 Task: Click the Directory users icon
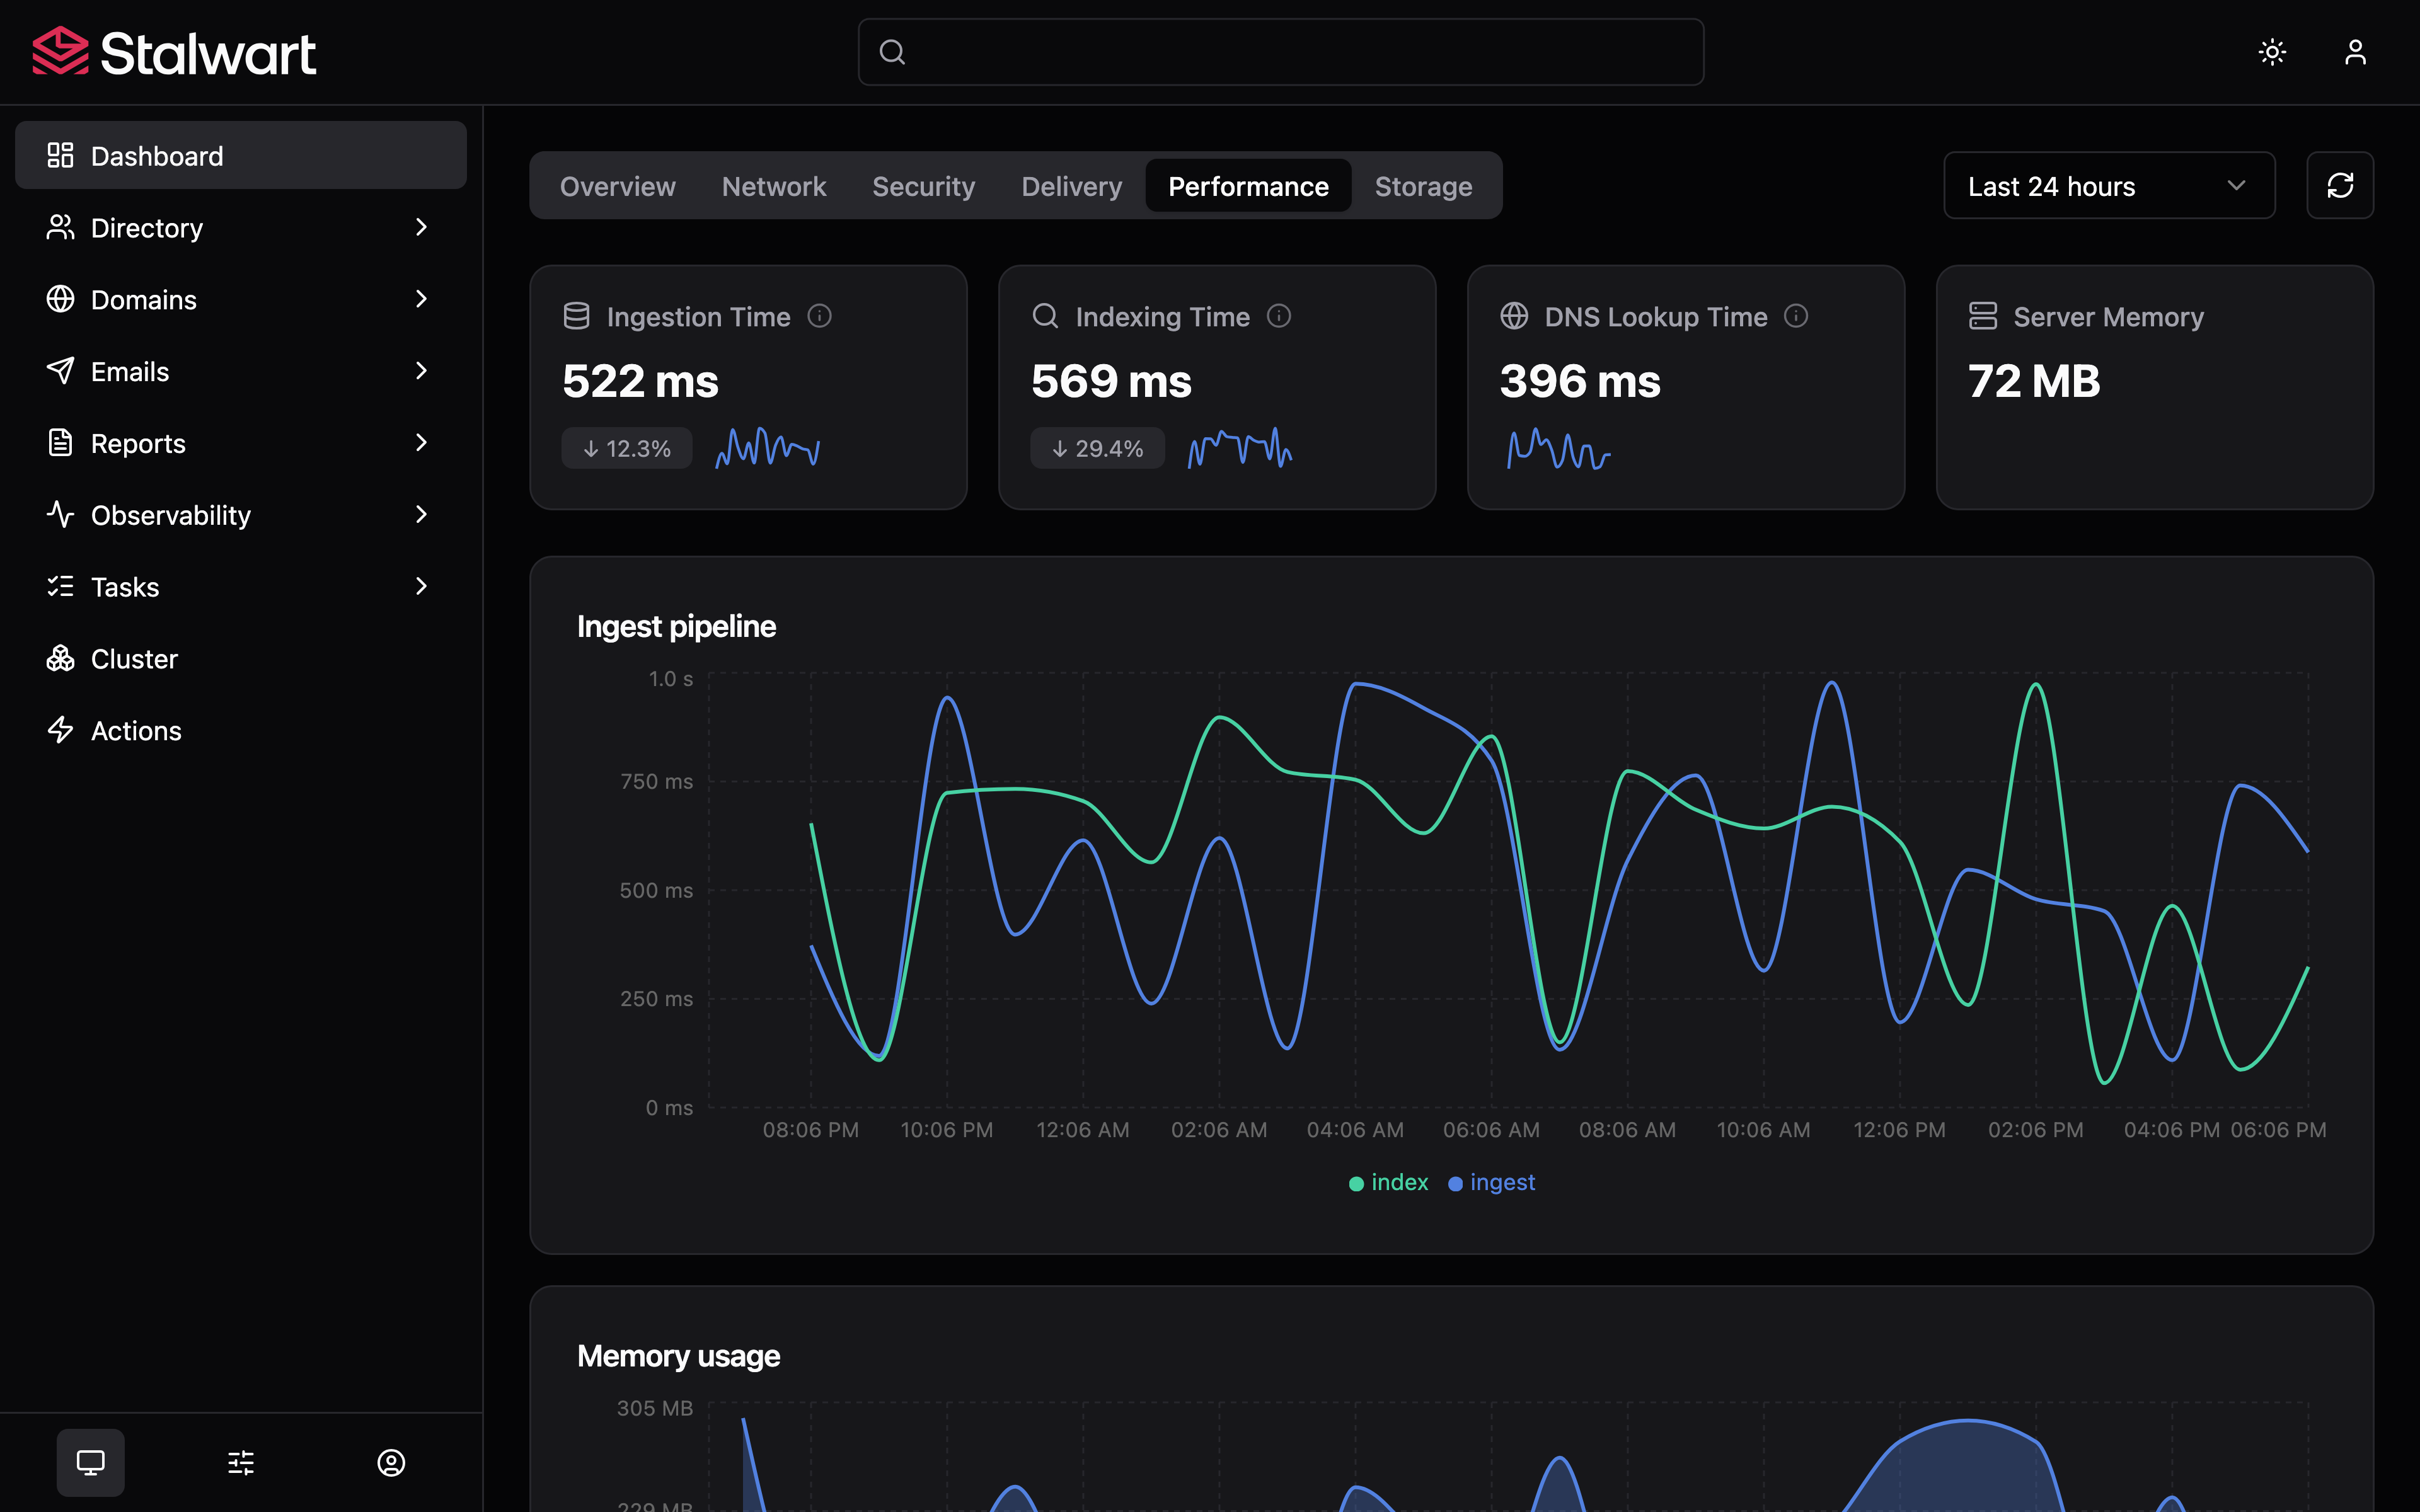(60, 227)
